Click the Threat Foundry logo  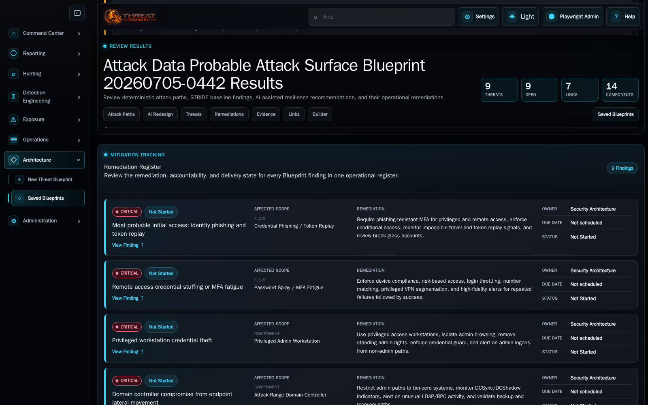tap(130, 17)
